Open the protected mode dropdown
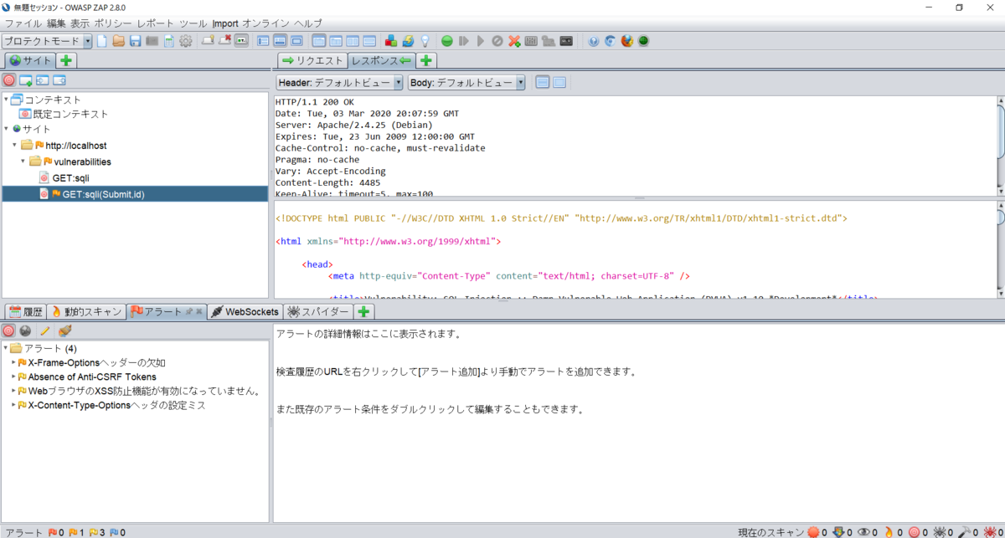The height and width of the screenshot is (538, 1005). click(x=88, y=41)
